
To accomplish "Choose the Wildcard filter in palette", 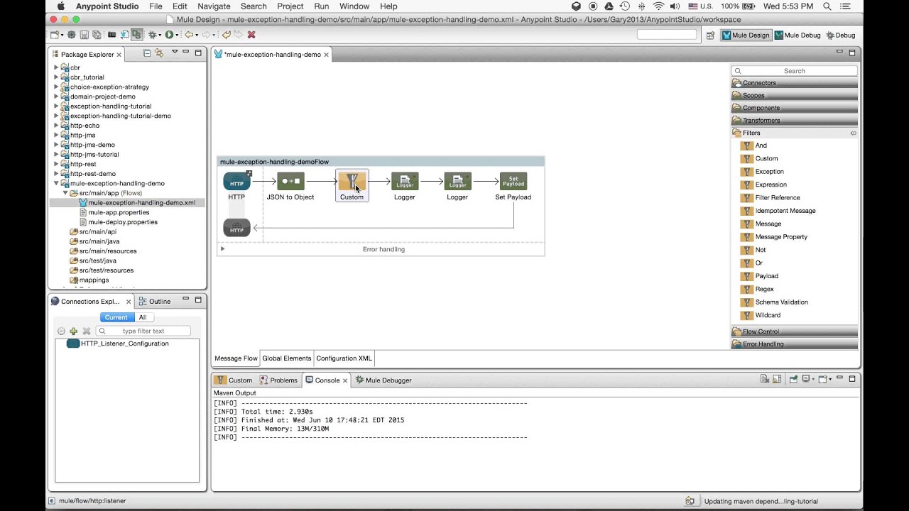I will (x=768, y=315).
